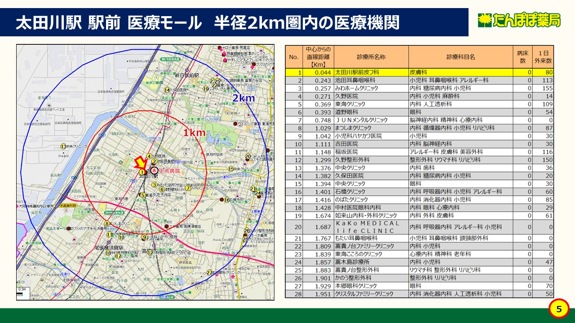Click the 1km radius label
575x323 pixels.
coord(194,132)
